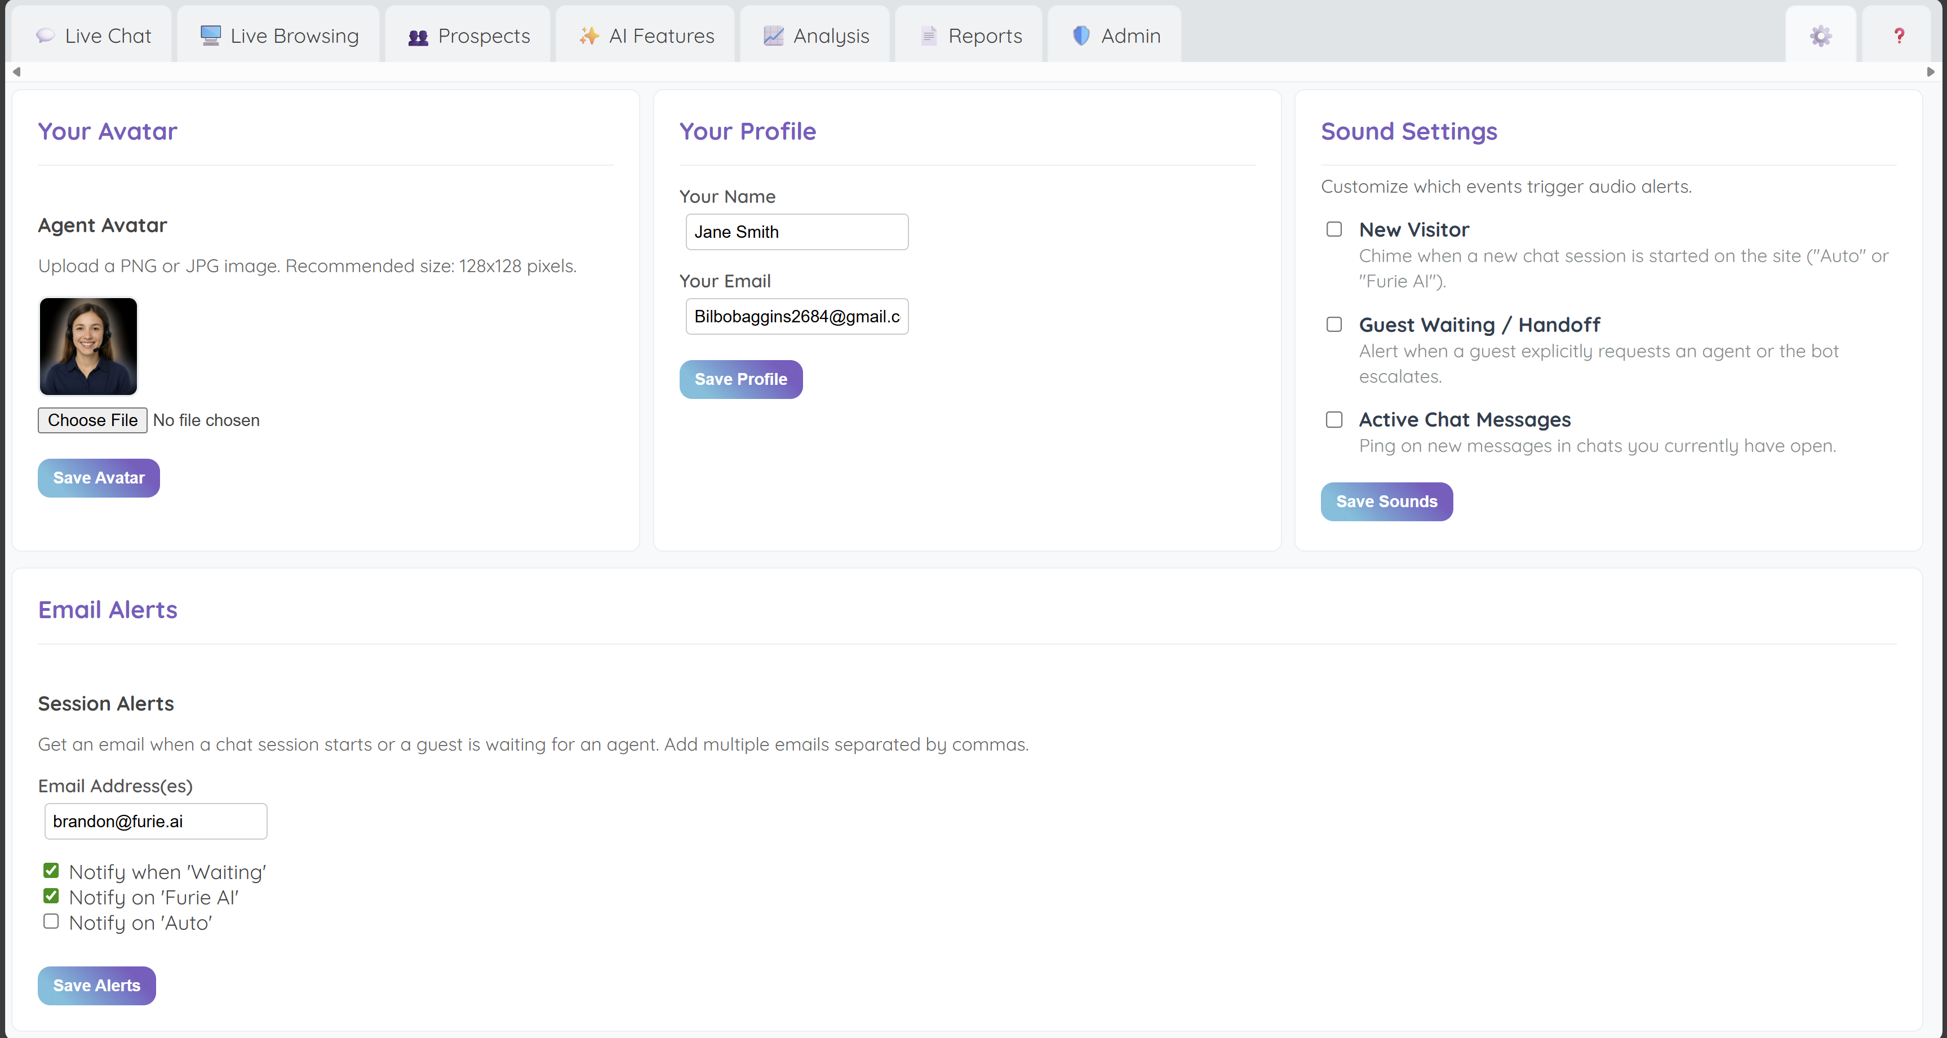Screen dimensions: 1947x1038
Task: Uncheck Notify when 'Waiting' option
Action: (x=51, y=871)
